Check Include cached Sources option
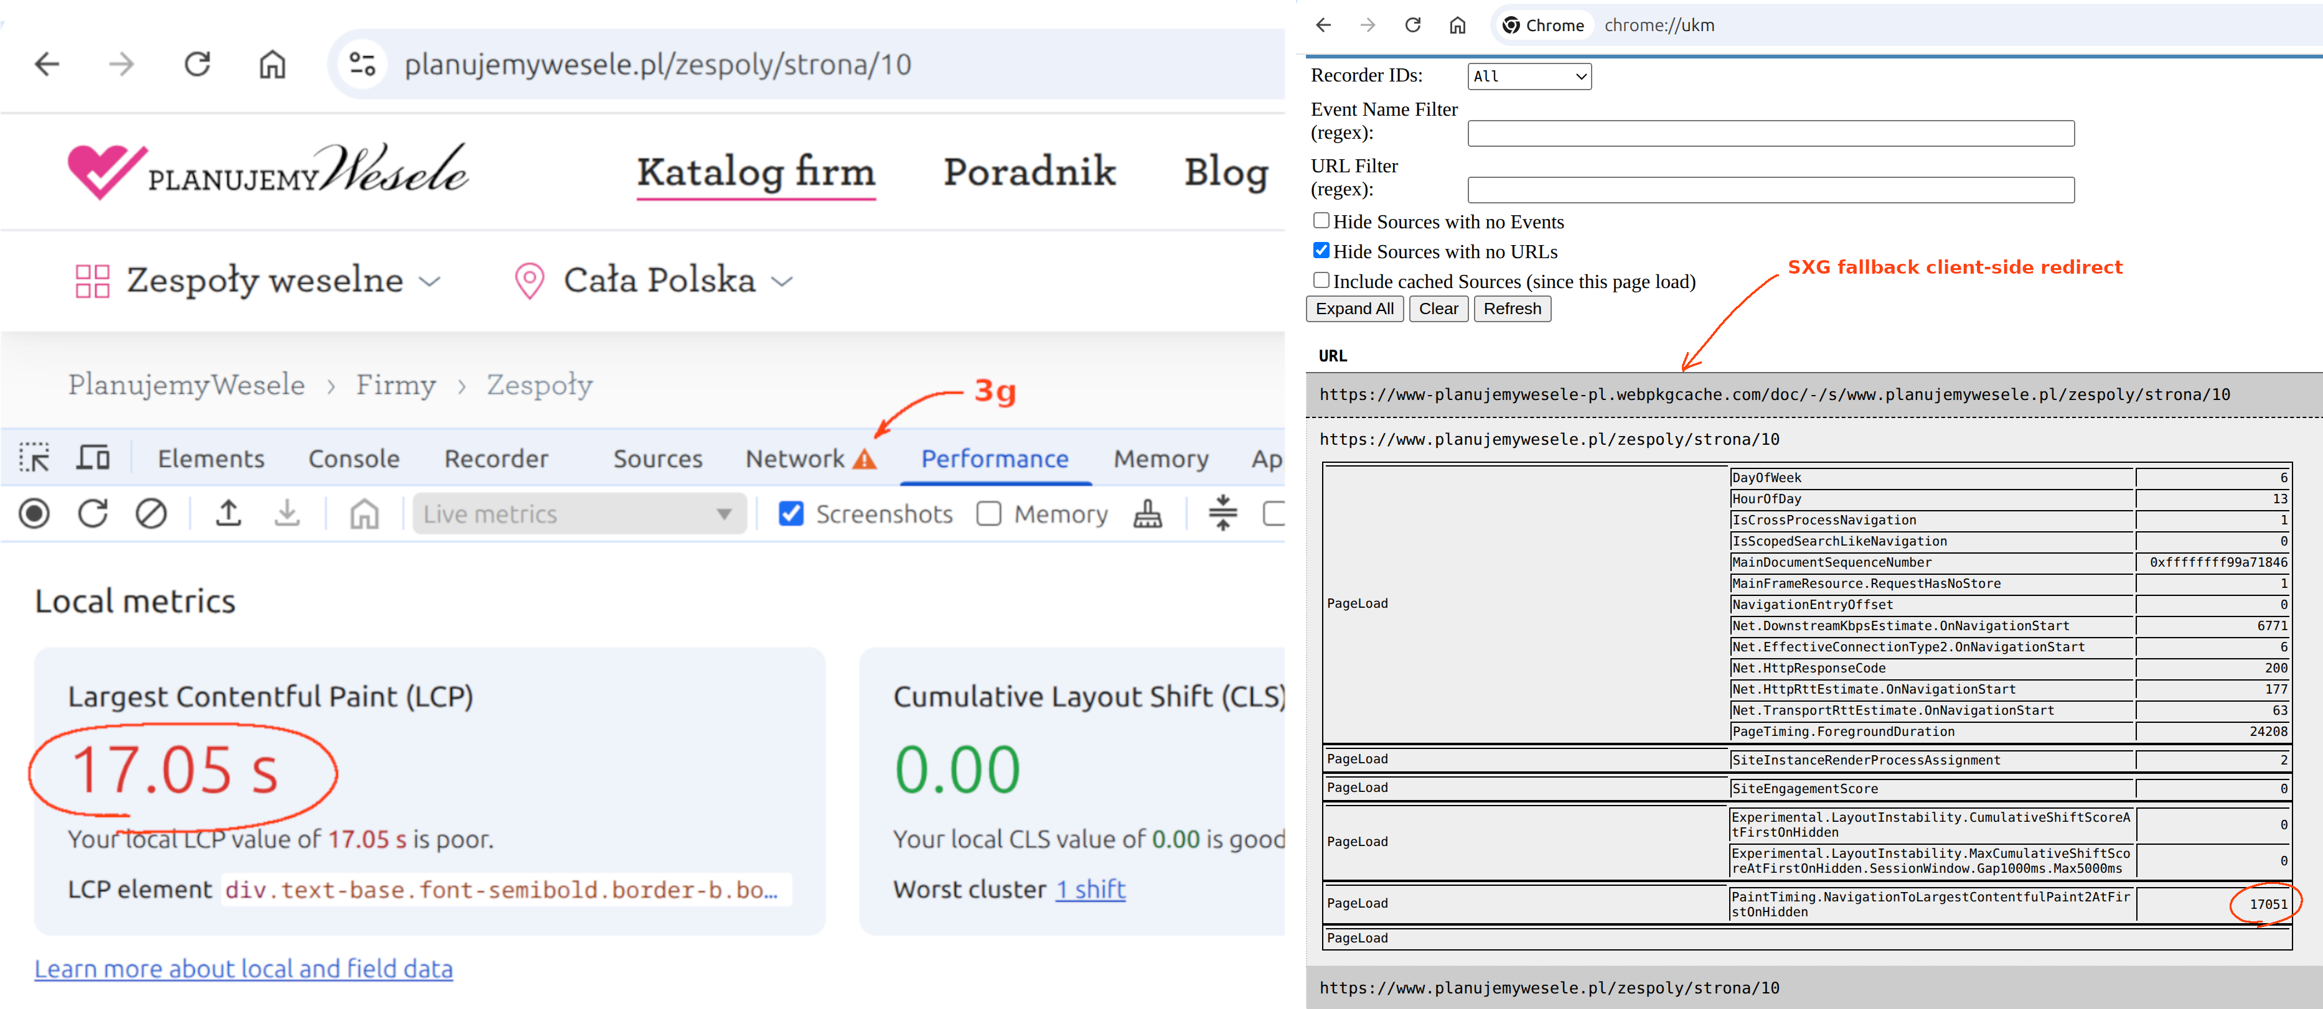 (1321, 280)
